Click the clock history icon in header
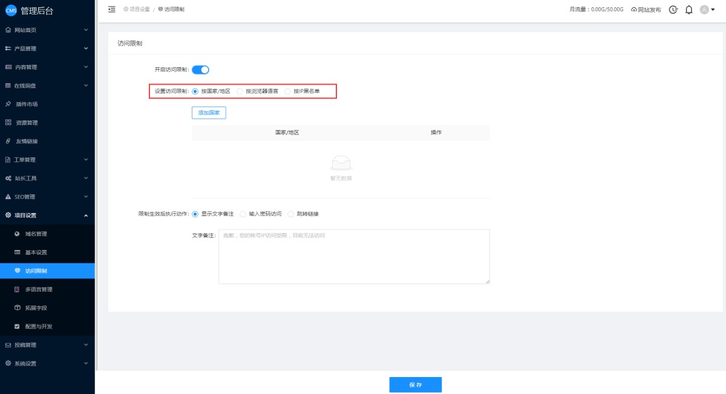726x394 pixels. [x=673, y=10]
